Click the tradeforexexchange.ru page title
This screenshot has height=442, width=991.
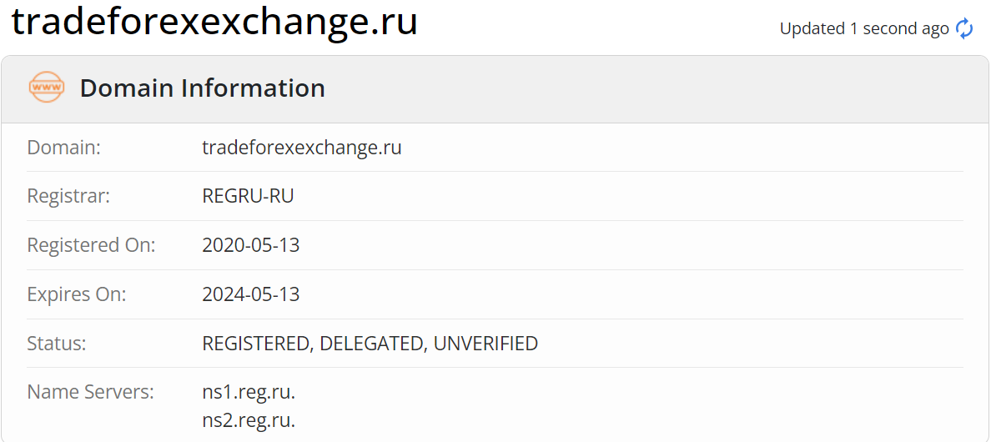coord(214,23)
